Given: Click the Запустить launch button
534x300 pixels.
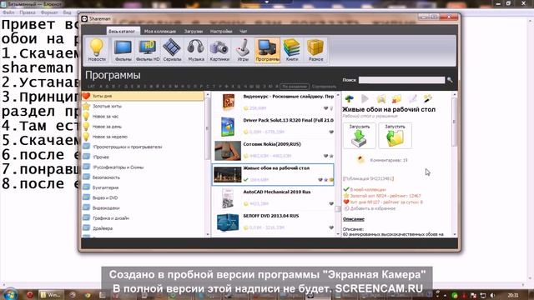Looking at the screenshot, I should (x=395, y=136).
